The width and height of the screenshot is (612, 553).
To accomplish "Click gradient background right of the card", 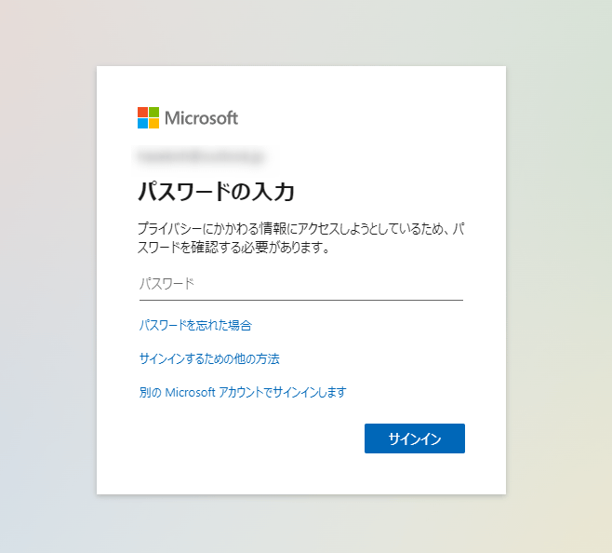I will click(559, 274).
